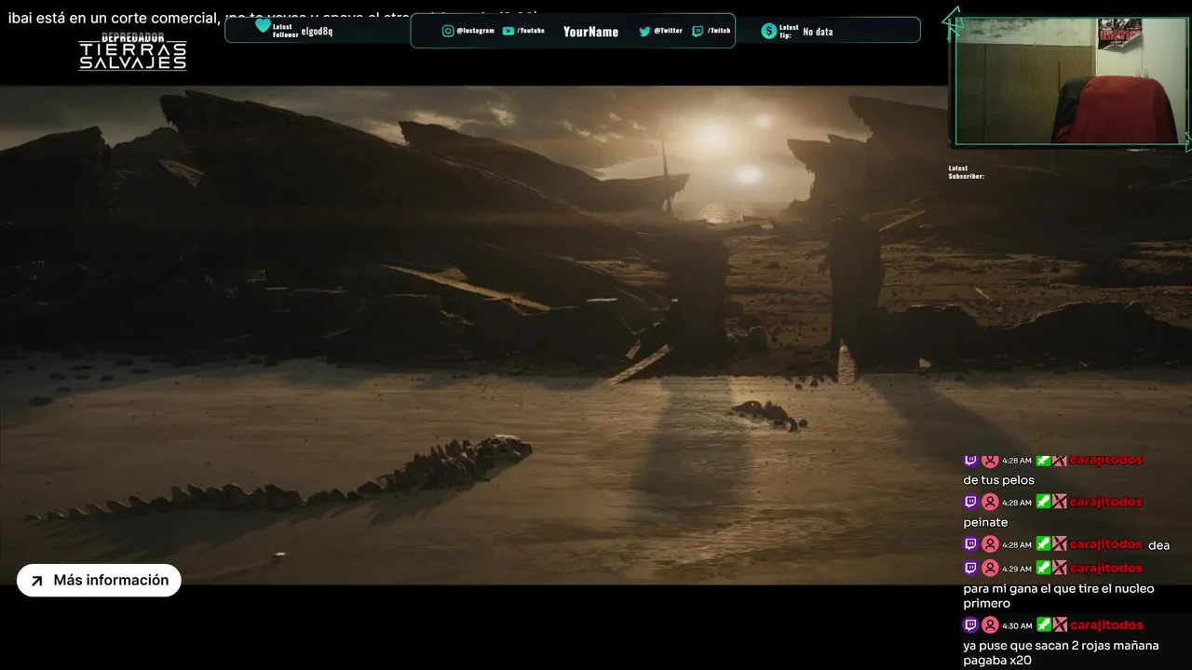
Task: Click the pink crossed badge at 4:29 AM
Action: (x=1060, y=569)
